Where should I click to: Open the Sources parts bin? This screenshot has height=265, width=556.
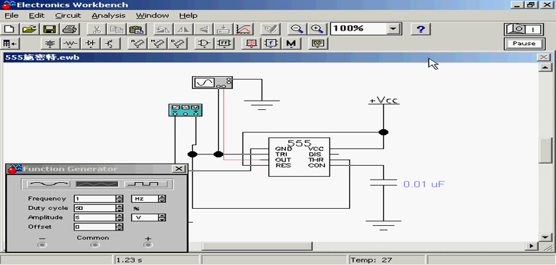[x=51, y=44]
